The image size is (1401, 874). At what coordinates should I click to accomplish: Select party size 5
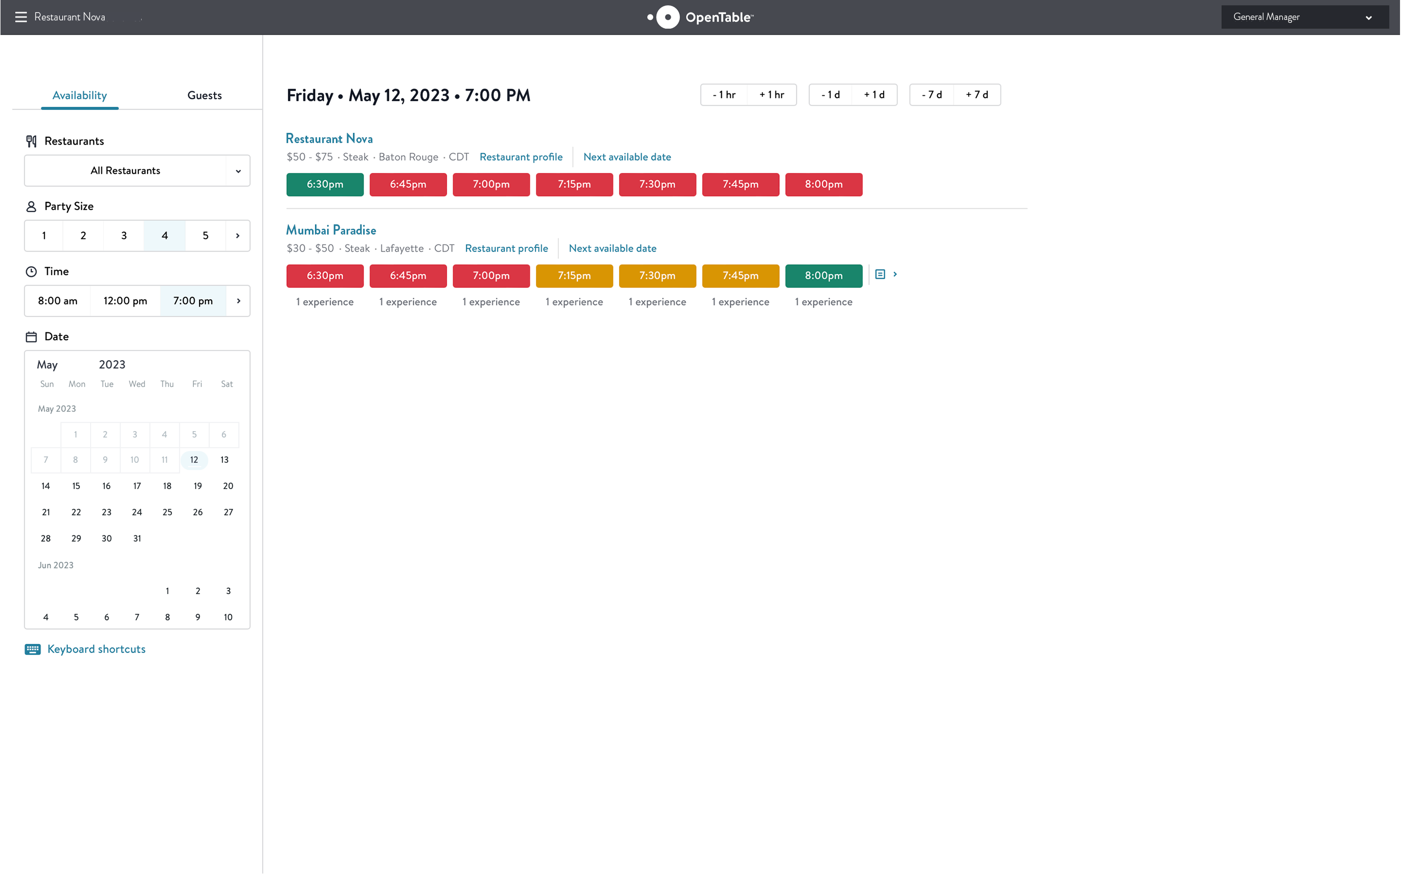(x=205, y=236)
